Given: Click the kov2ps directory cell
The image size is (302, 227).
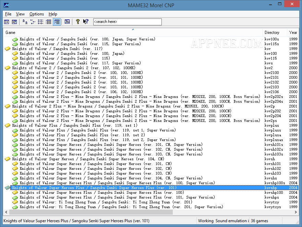Looking at the screenshot, I should coord(270,121).
